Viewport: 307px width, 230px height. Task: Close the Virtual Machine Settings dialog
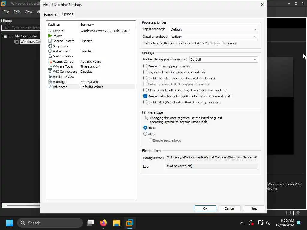[x=263, y=4]
